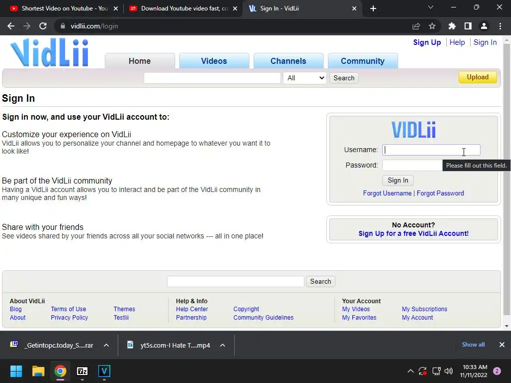Focus the Password field

pos(412,165)
